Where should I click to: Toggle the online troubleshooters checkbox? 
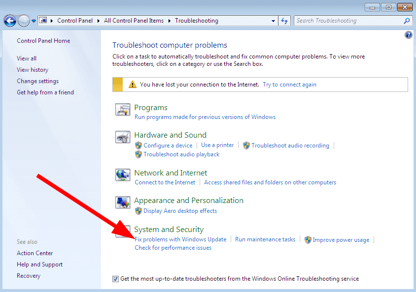[x=115, y=279]
